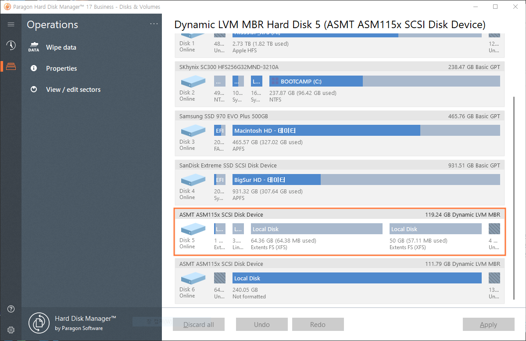Click the Paragon app icon in title bar
Viewport: 526px width, 341px height.
pos(7,7)
